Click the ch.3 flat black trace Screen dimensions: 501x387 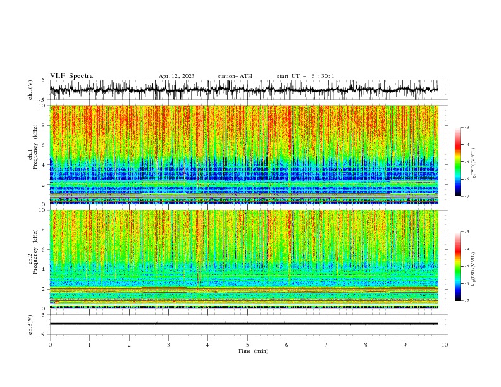point(244,324)
